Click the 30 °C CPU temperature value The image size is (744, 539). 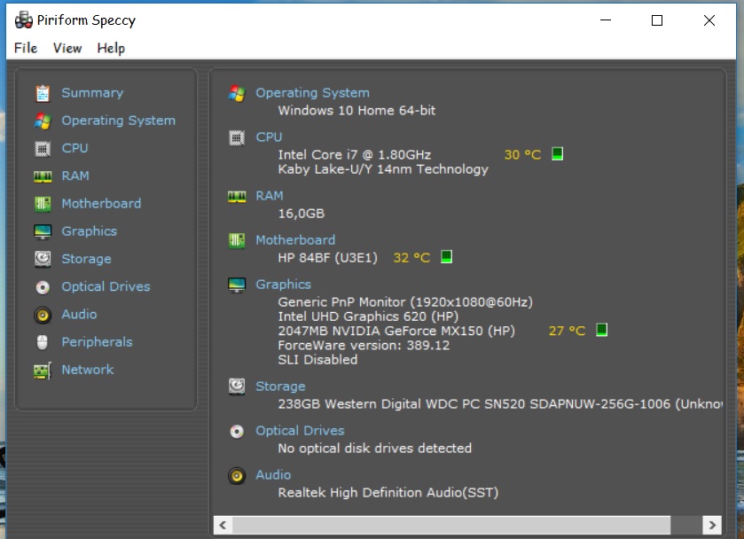522,154
